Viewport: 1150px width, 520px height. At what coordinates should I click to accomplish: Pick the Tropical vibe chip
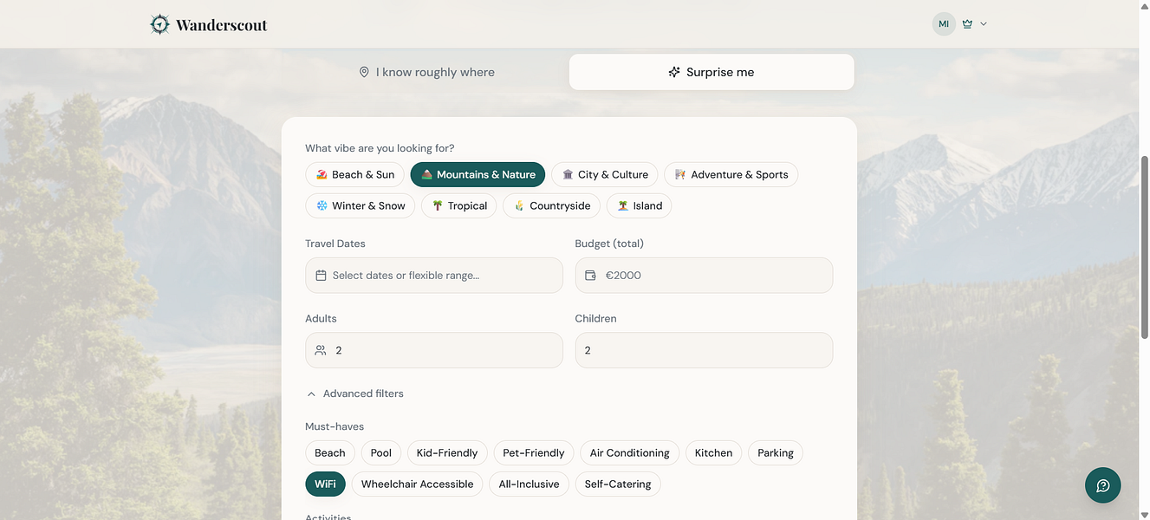coord(459,205)
